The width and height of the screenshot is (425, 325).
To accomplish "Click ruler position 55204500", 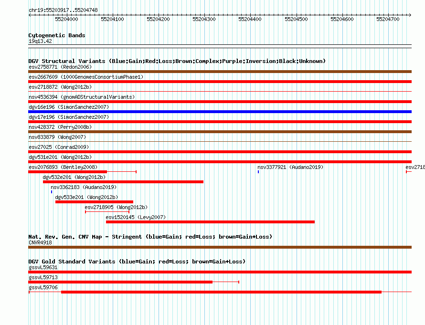I will pyautogui.click(x=296, y=19).
